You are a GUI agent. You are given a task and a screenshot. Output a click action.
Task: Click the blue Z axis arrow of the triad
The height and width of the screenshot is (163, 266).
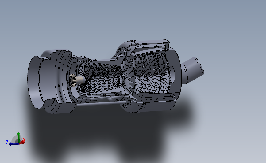(14, 144)
